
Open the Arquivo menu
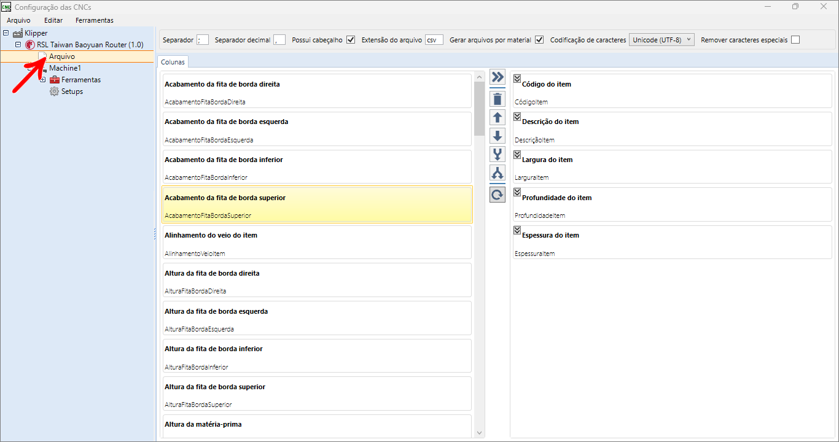pos(18,20)
